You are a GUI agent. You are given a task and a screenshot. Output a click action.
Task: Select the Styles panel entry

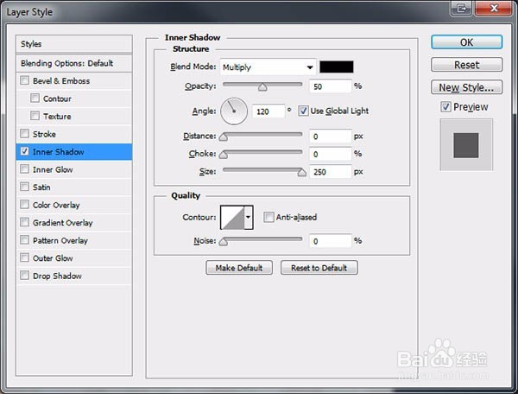(74, 44)
